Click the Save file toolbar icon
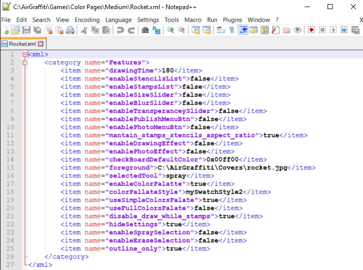The image size is (363, 270). coord(26,30)
